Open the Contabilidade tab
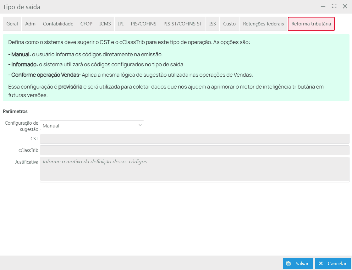Screen dimensions: 352x270 coord(58,24)
